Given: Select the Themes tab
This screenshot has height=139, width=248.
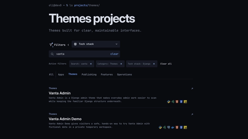Looking at the screenshot, I should click(x=73, y=74).
